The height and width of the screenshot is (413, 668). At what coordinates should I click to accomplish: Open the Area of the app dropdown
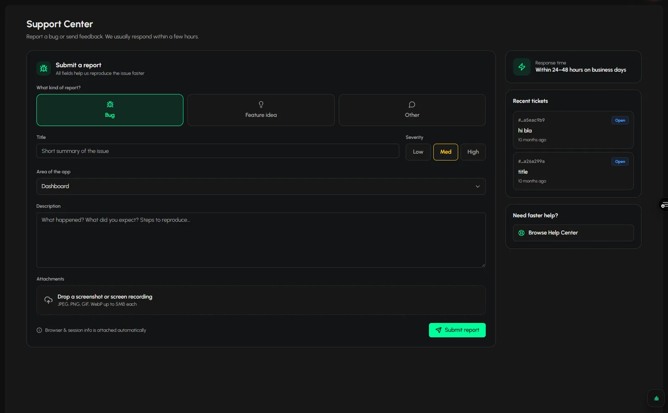click(261, 186)
